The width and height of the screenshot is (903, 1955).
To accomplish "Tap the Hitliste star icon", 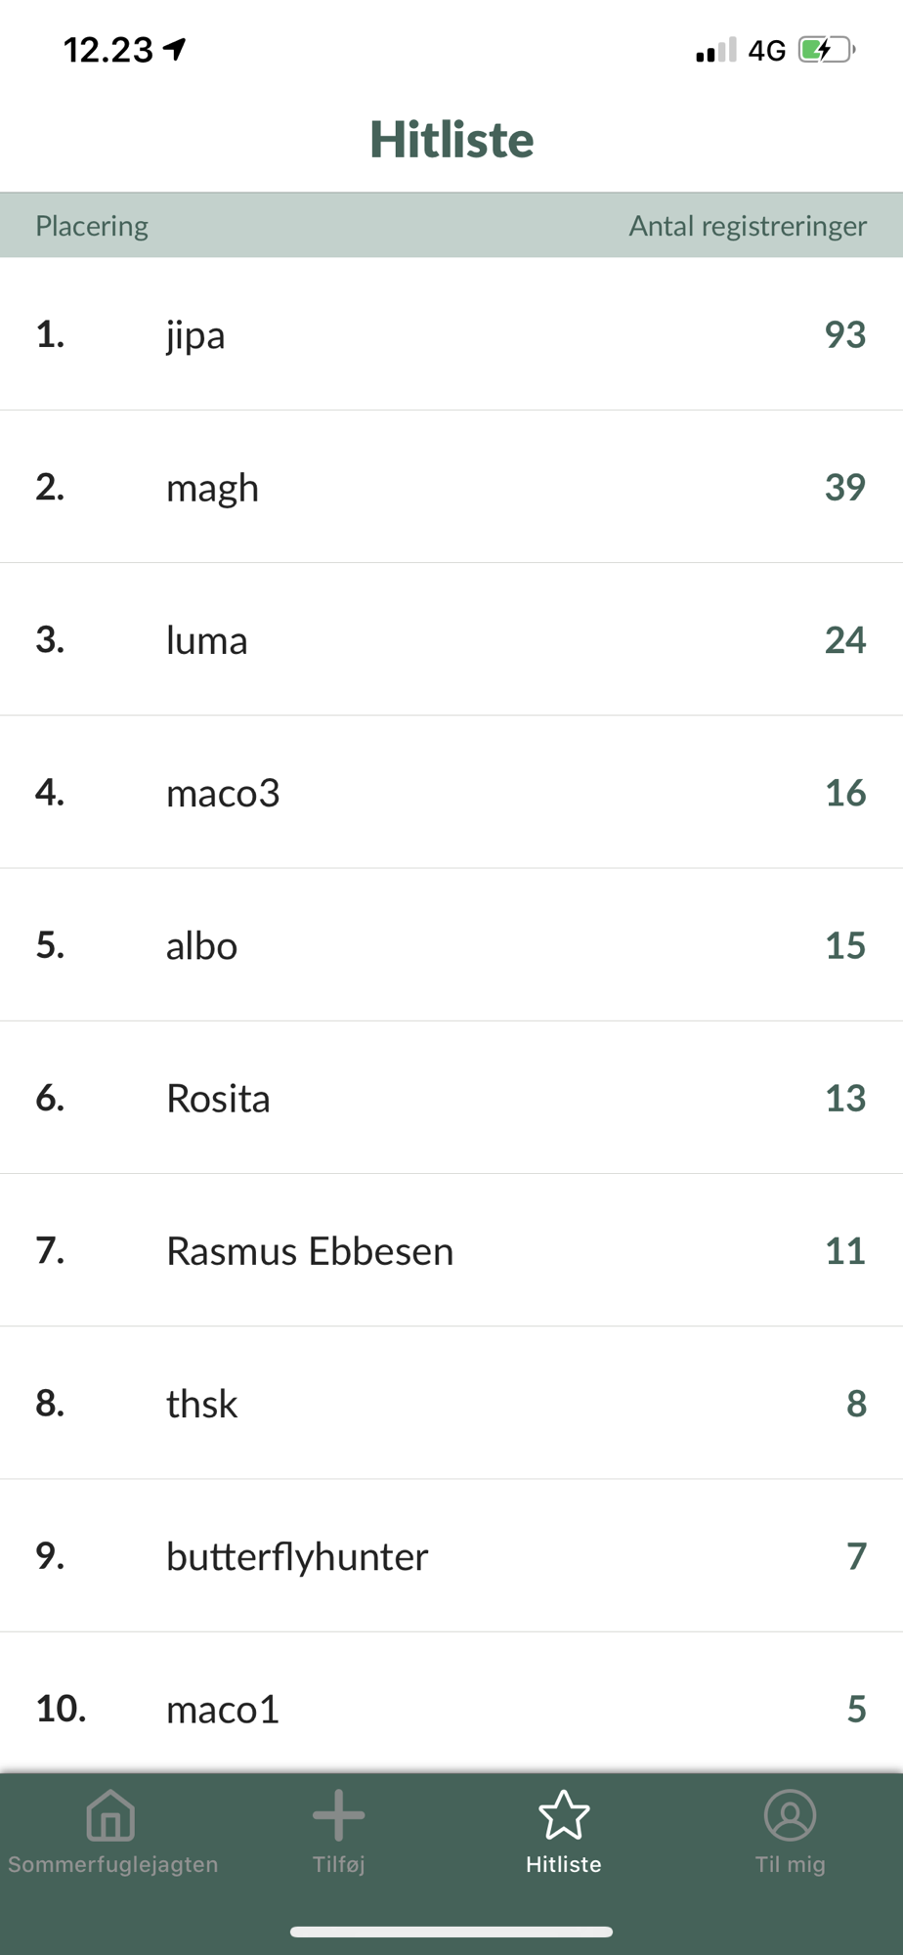I will (x=564, y=1815).
